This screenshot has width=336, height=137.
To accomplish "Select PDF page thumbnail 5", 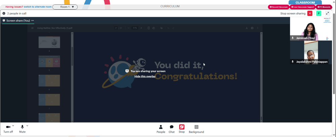I will 49,61.
